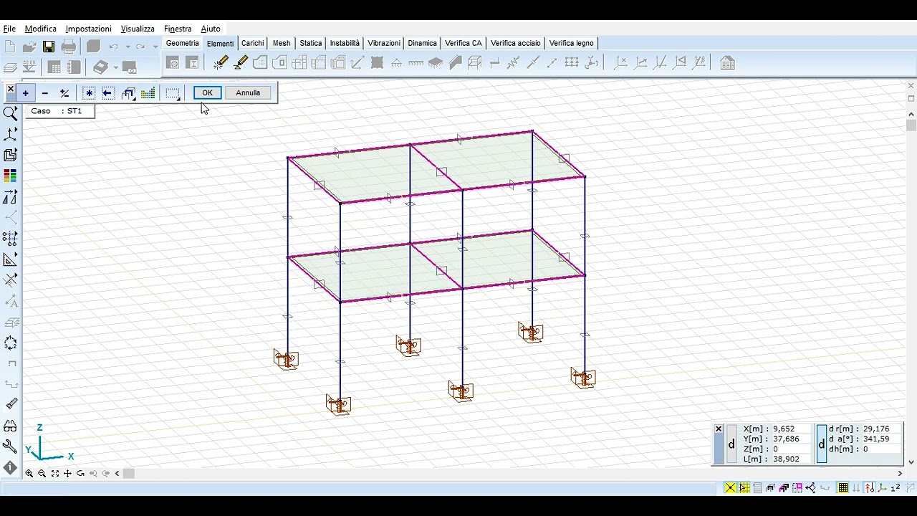Open the Visualizza menu
917x516 pixels.
(x=138, y=29)
